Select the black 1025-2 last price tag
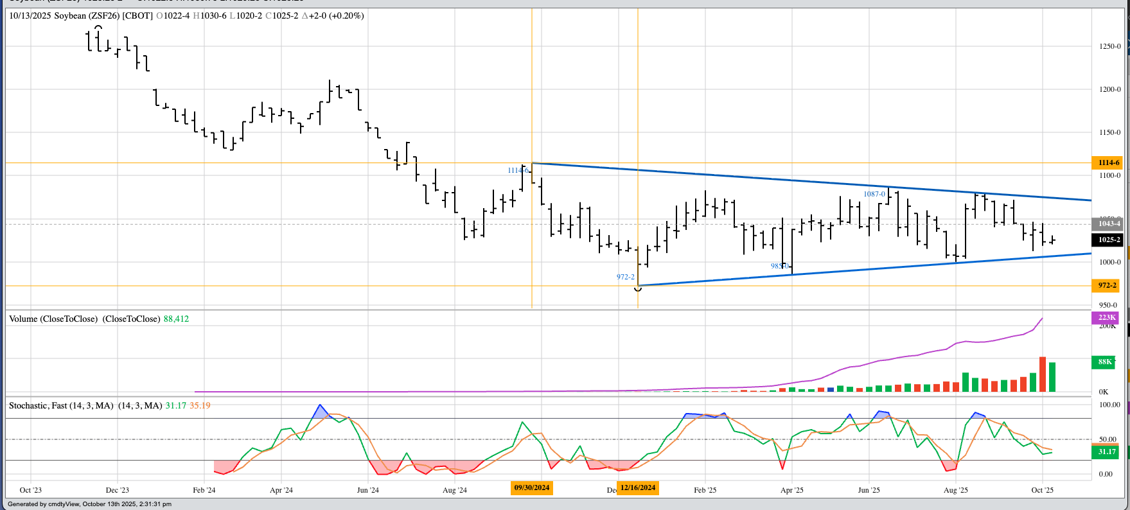This screenshot has height=510, width=1130. [x=1108, y=240]
